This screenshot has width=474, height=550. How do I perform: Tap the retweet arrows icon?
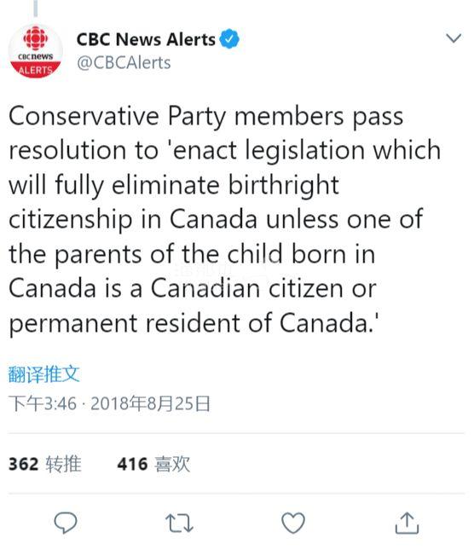point(179,524)
